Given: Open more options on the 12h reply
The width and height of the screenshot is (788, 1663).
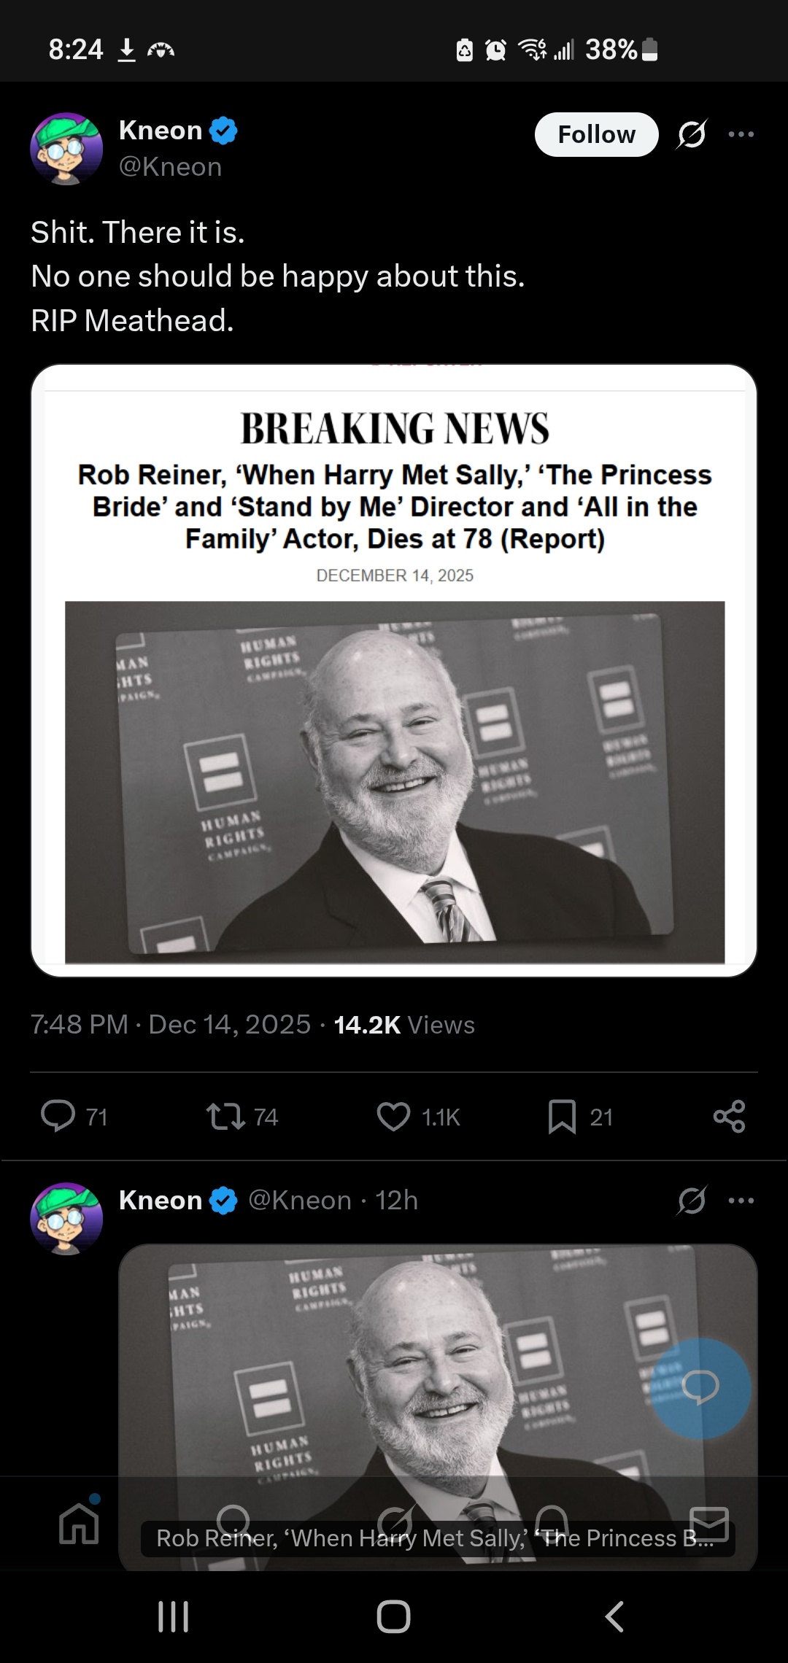Looking at the screenshot, I should (x=741, y=1200).
